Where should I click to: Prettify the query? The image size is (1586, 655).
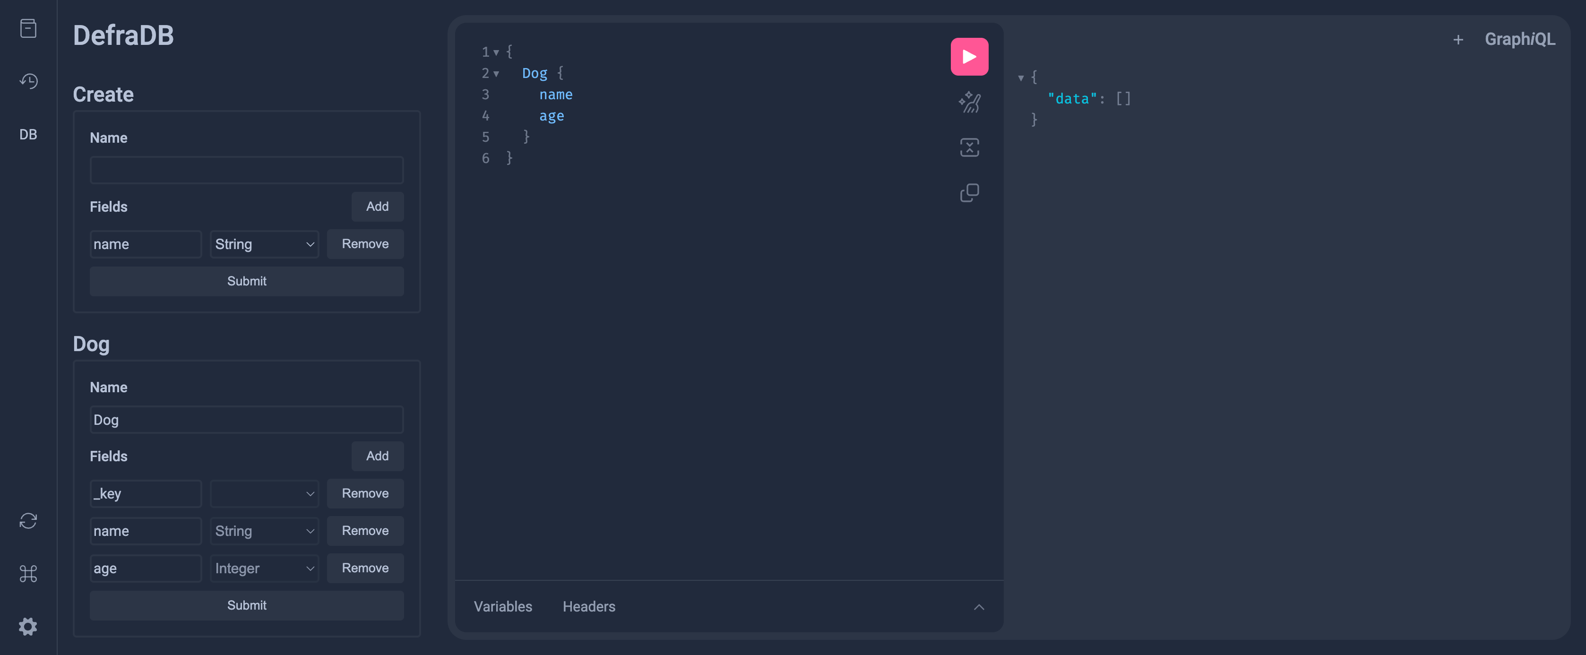tap(969, 102)
